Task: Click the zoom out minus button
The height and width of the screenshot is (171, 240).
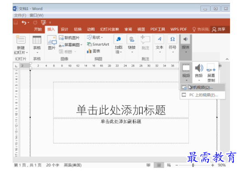Action: coord(177,165)
